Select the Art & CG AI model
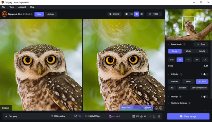212x122 pixels. 202,82
